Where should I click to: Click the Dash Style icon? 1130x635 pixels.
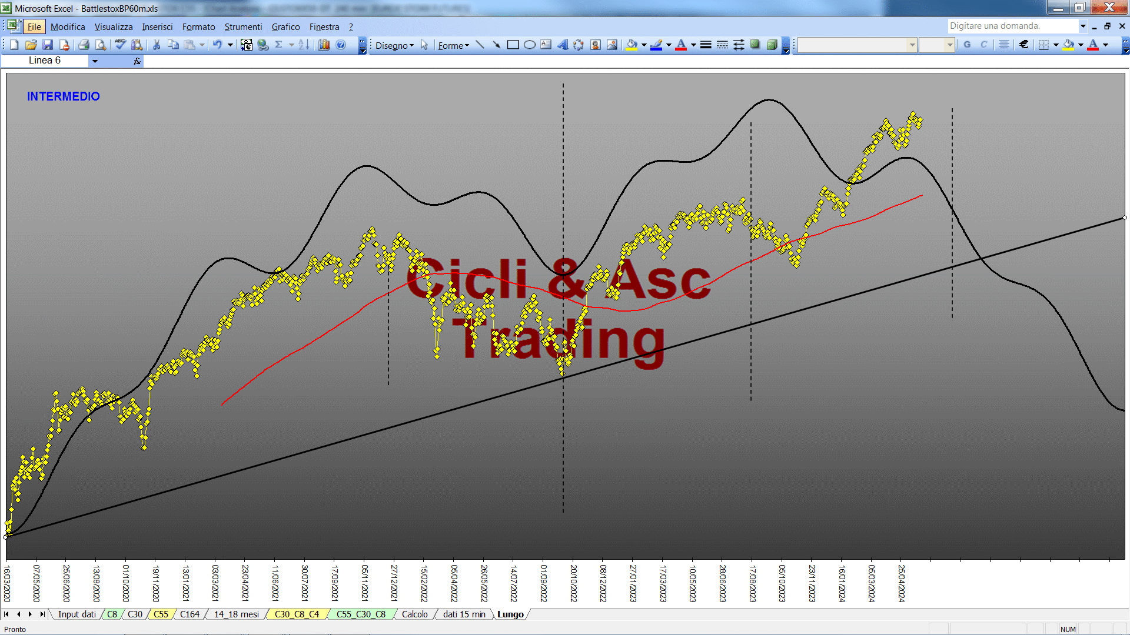point(722,45)
